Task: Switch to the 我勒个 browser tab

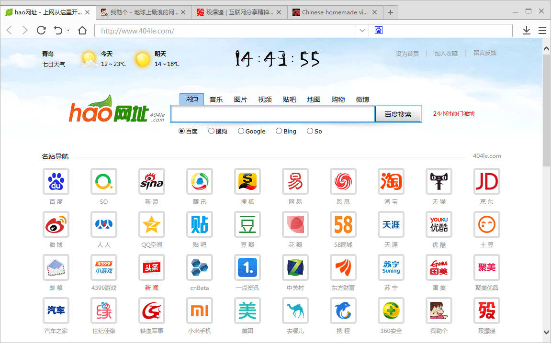Action: (x=143, y=12)
